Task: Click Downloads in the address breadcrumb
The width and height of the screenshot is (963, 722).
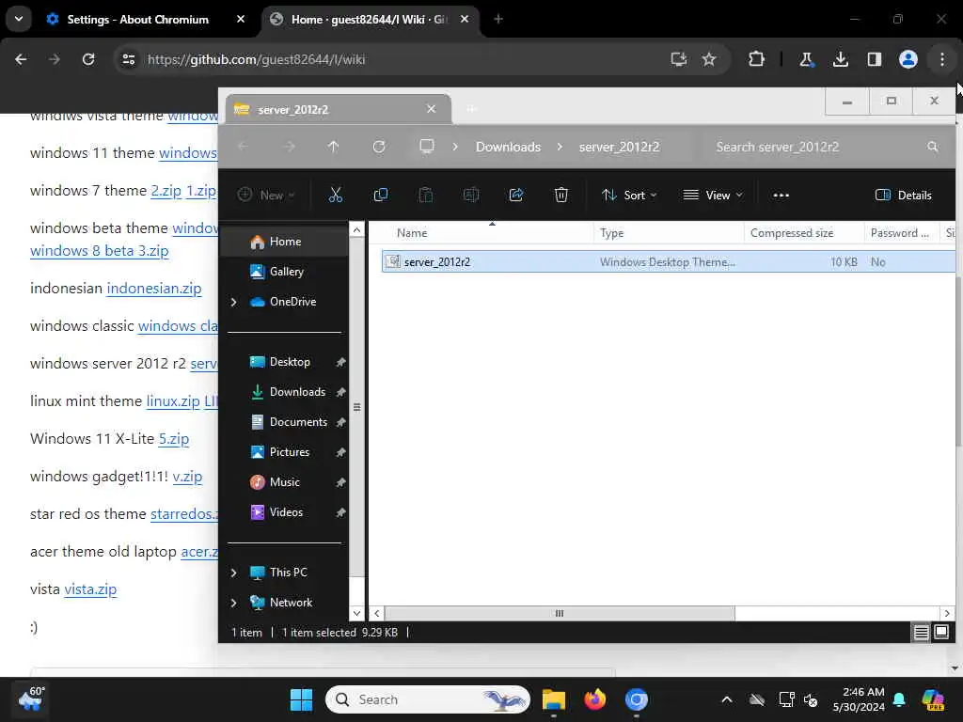Action: click(x=508, y=147)
